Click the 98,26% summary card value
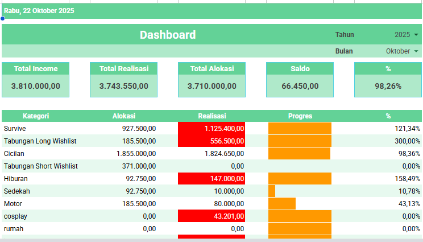The image size is (423, 242). pyautogui.click(x=388, y=86)
